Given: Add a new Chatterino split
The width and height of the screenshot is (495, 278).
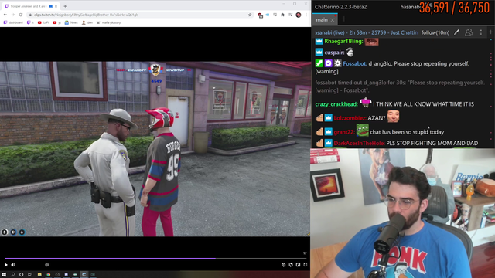Looking at the screenshot, I should (x=490, y=32).
